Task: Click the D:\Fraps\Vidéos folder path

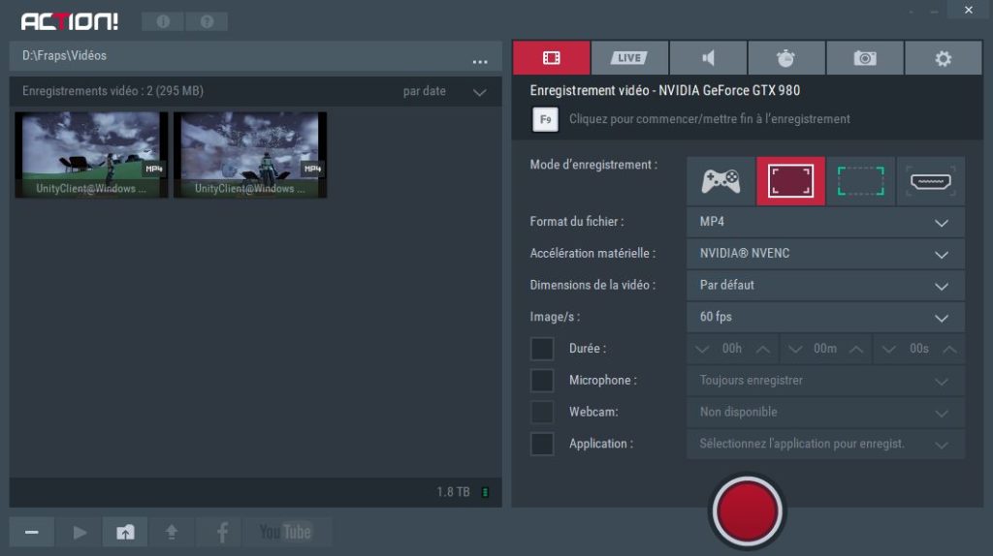Action: point(65,55)
